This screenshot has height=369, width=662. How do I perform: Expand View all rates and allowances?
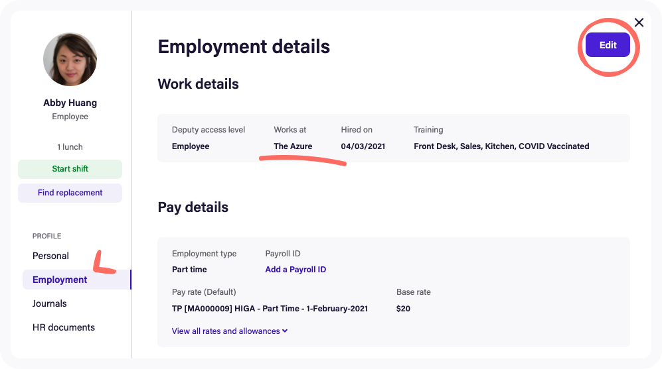pyautogui.click(x=226, y=331)
